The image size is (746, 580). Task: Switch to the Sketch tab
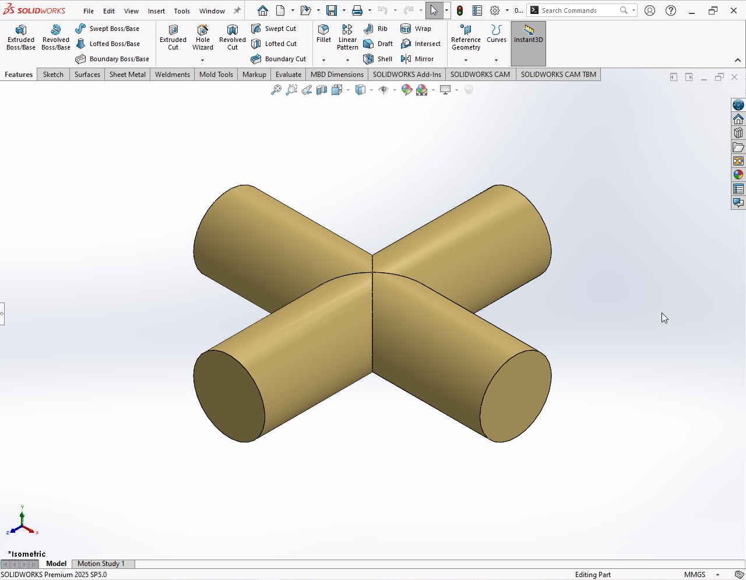pyautogui.click(x=53, y=75)
